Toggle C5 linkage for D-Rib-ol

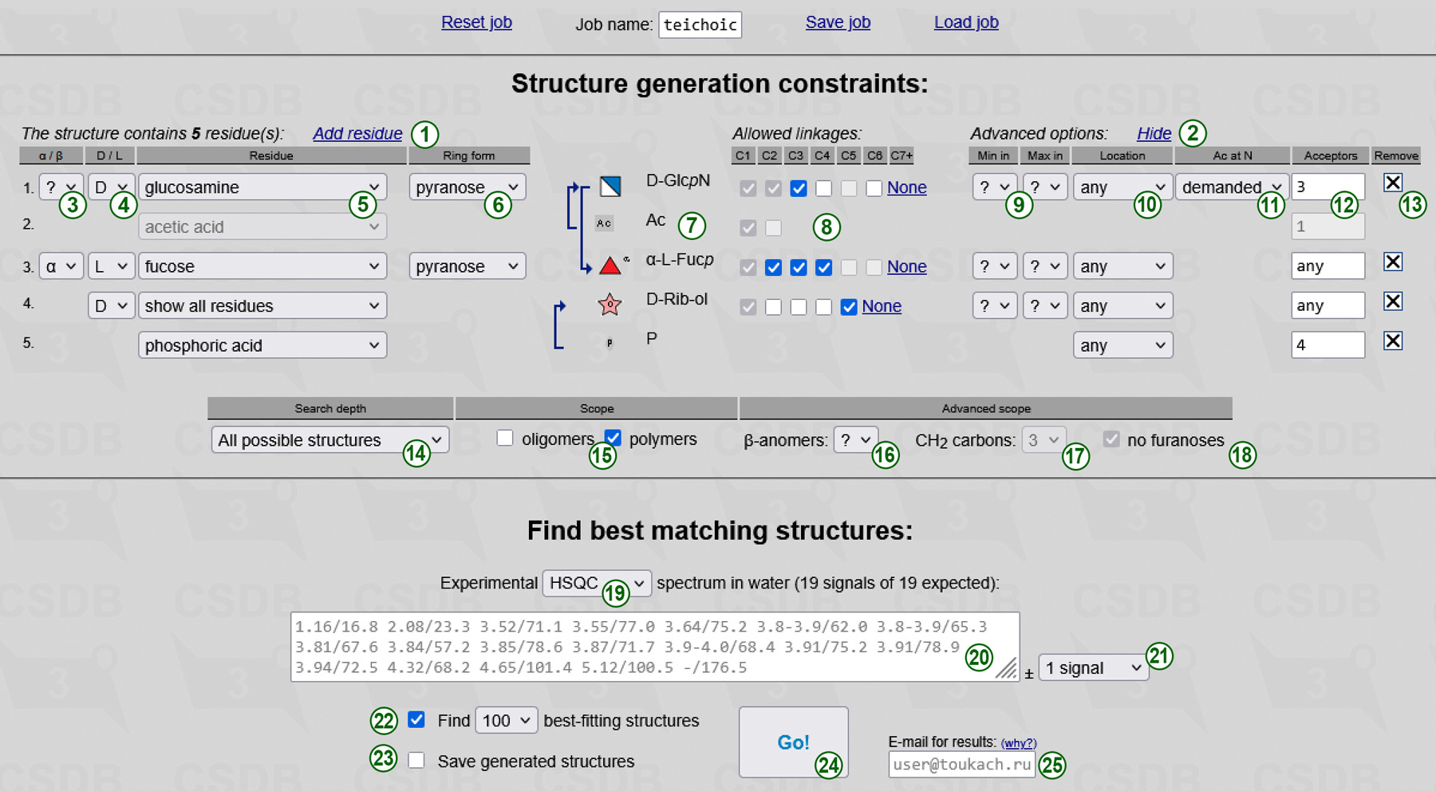pos(849,307)
